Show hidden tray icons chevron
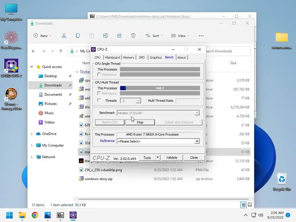Screen dimensions: 296x222 [x=246, y=215]
